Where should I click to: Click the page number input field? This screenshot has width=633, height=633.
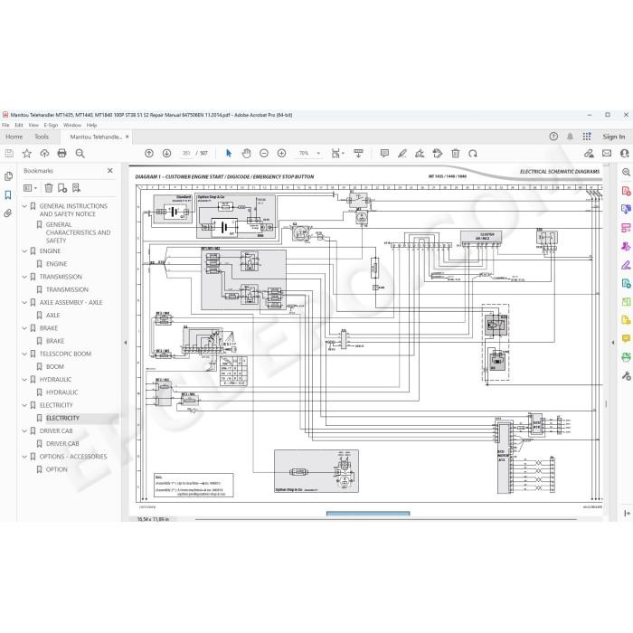(x=186, y=154)
